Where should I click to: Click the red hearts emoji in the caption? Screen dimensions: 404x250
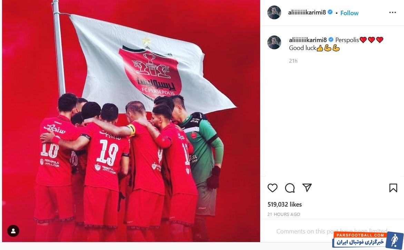point(372,40)
